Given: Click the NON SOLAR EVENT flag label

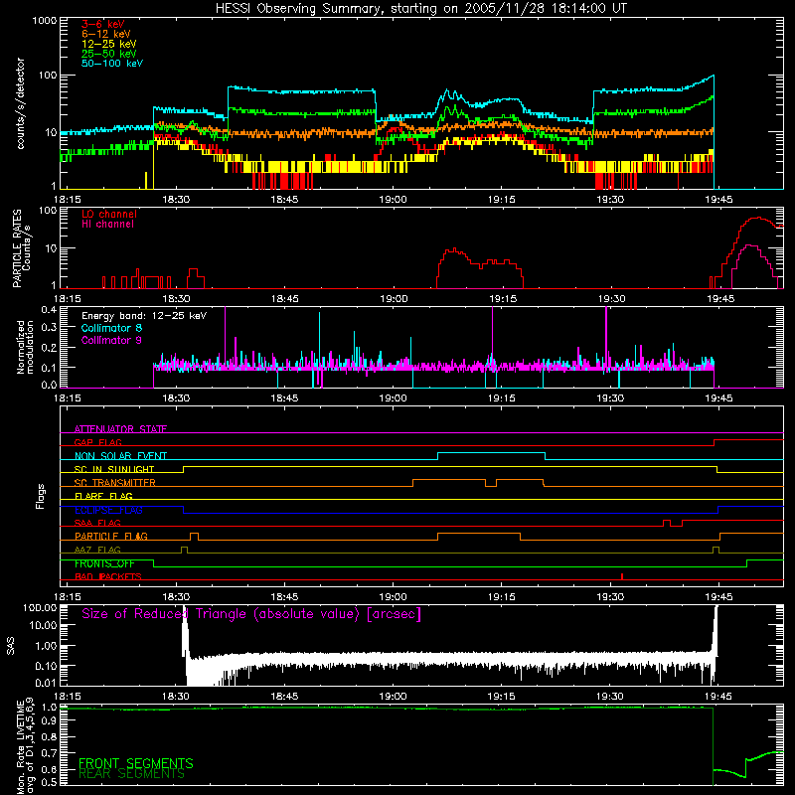Looking at the screenshot, I should click(120, 456).
